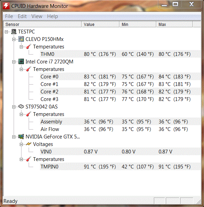
Task: Select the TESTPC tree label
Action: (x=26, y=32)
